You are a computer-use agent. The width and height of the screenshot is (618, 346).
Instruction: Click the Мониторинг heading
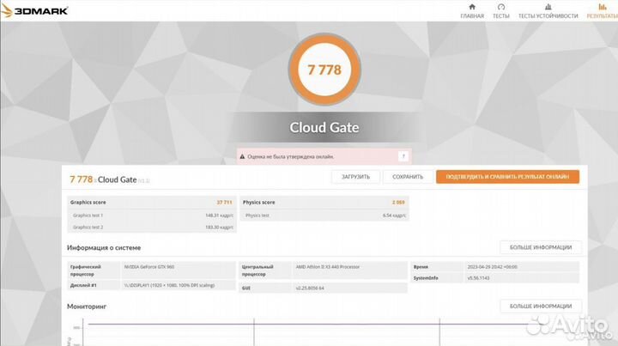pyautogui.click(x=87, y=307)
